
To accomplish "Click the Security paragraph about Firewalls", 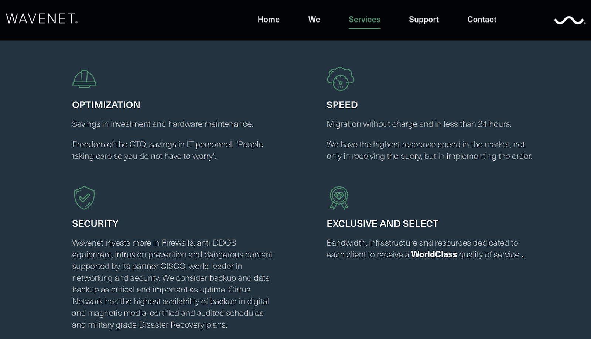I will pyautogui.click(x=172, y=284).
